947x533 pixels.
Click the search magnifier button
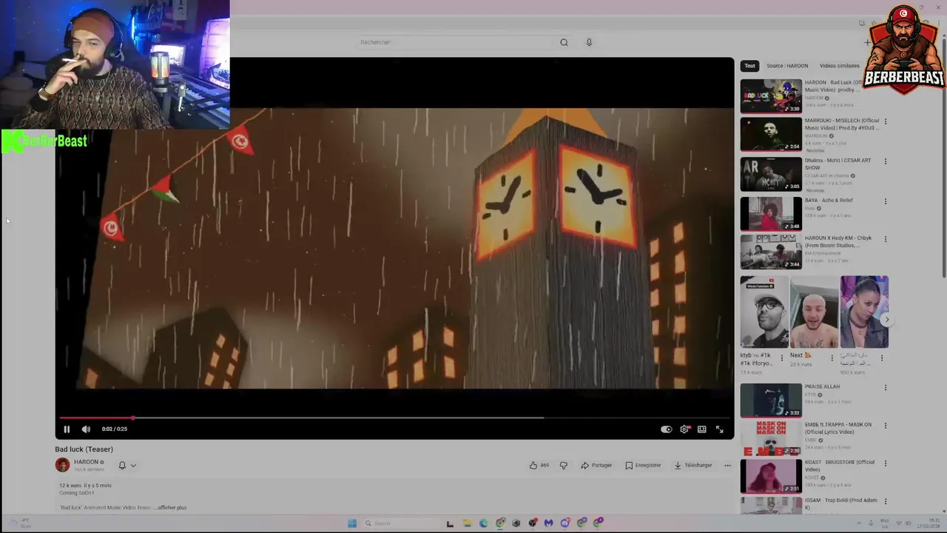pos(564,42)
